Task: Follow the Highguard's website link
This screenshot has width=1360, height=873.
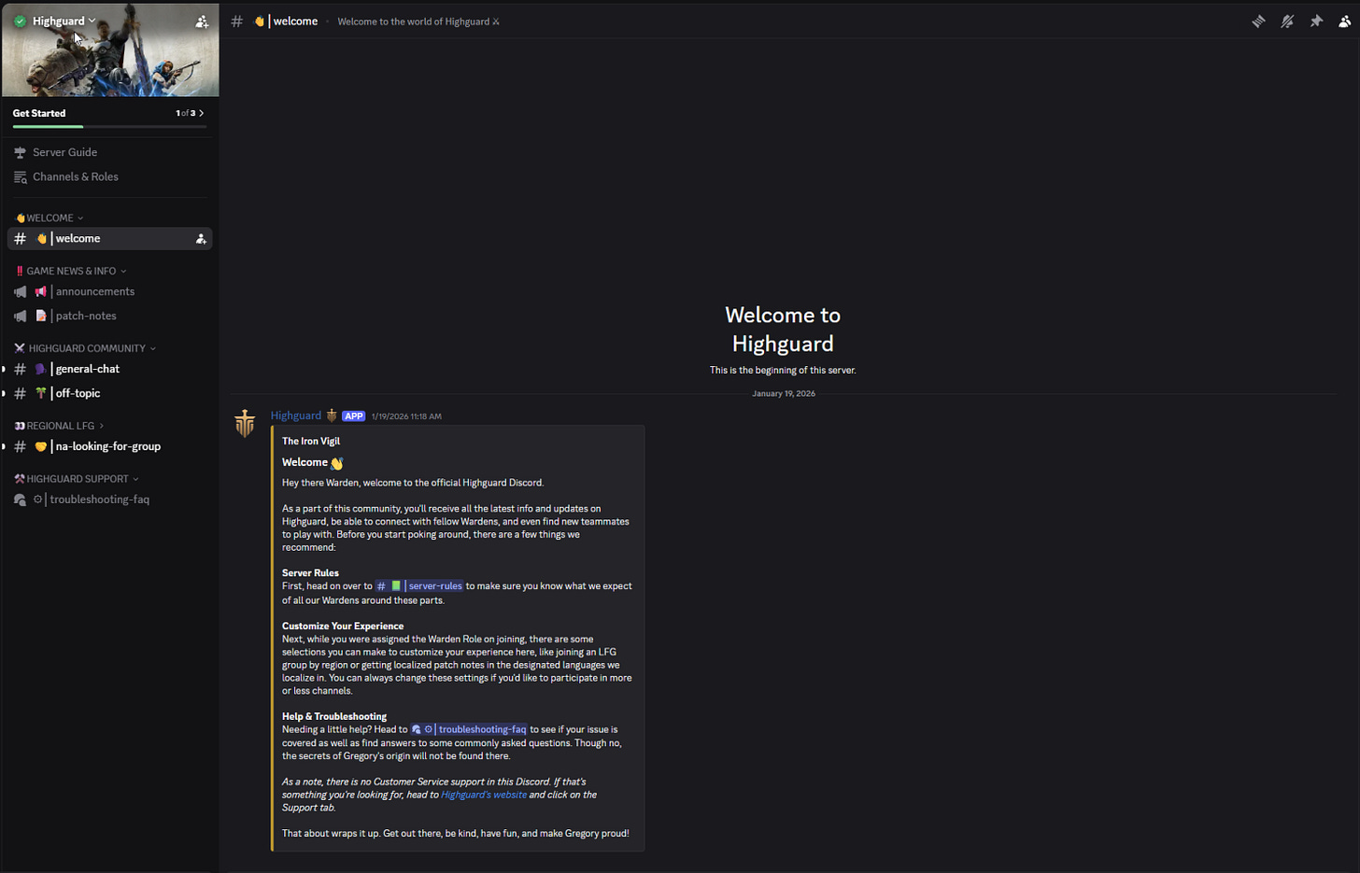Action: (484, 795)
